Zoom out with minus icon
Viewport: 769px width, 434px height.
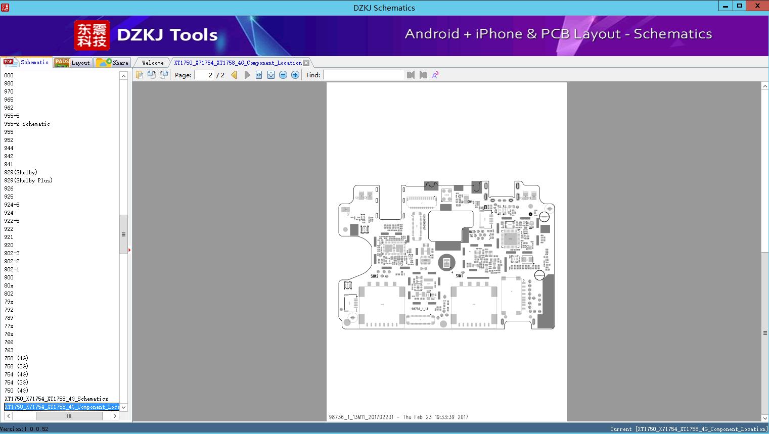click(x=283, y=75)
